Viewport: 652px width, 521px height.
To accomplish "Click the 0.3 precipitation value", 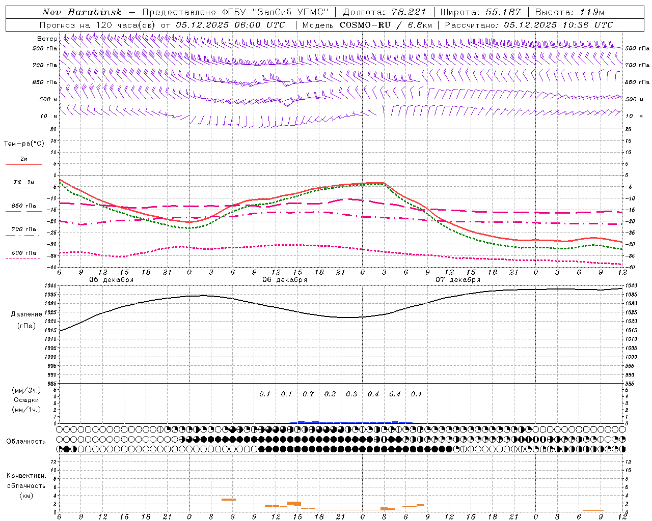I will point(351,394).
